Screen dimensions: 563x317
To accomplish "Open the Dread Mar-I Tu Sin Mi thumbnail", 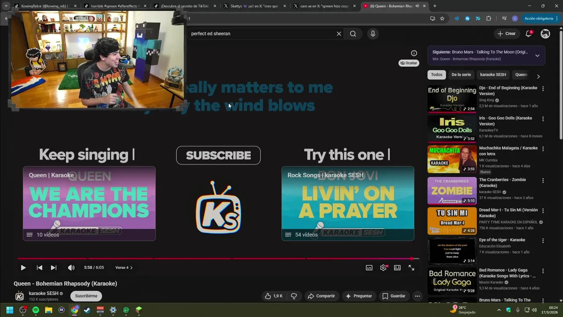I will pos(452,221).
